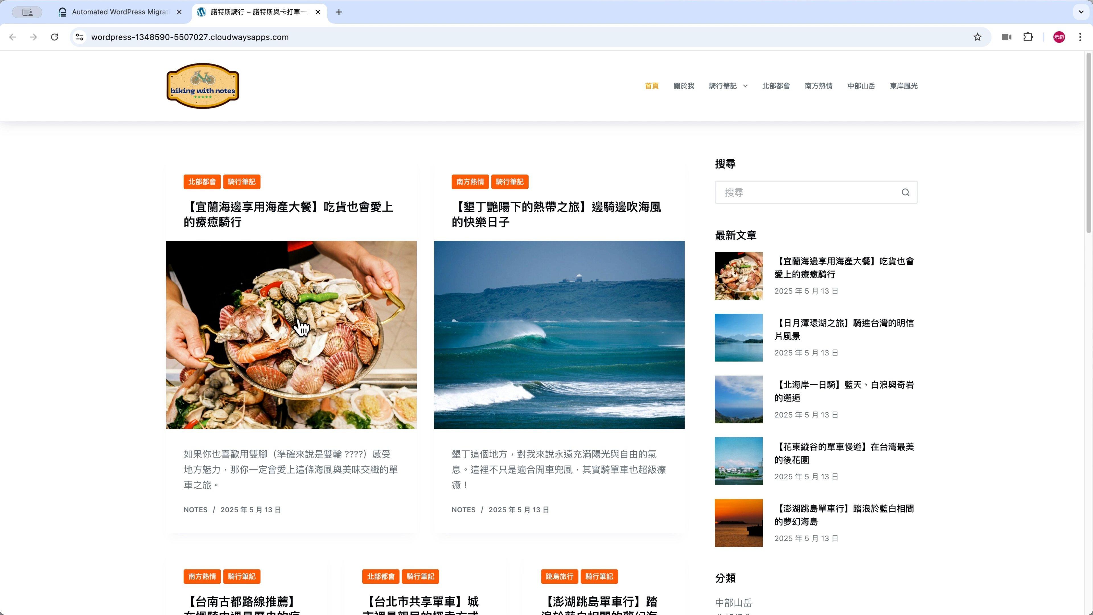Open the 日月潭環湖之旅 sidebar thumbnail
This screenshot has width=1093, height=615.
click(738, 337)
